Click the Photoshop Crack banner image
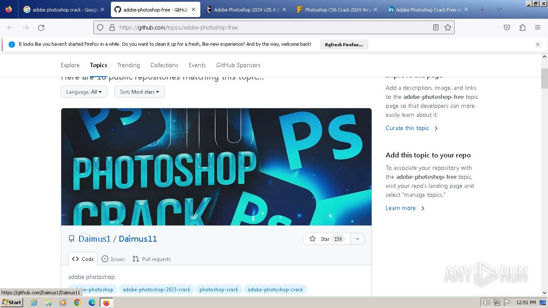 click(216, 167)
